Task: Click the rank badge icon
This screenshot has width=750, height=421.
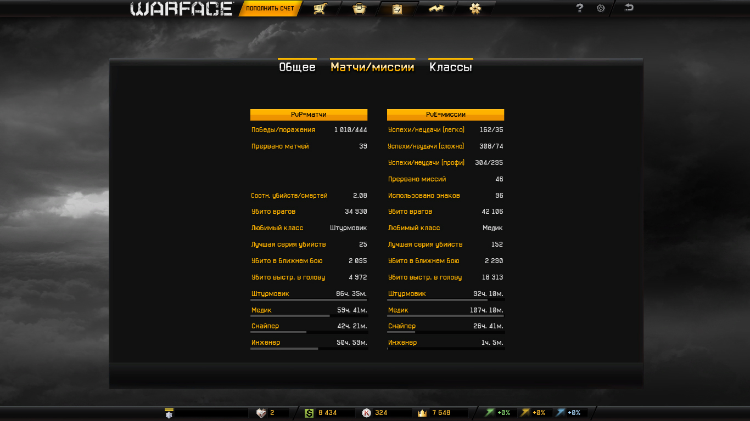Action: [169, 413]
